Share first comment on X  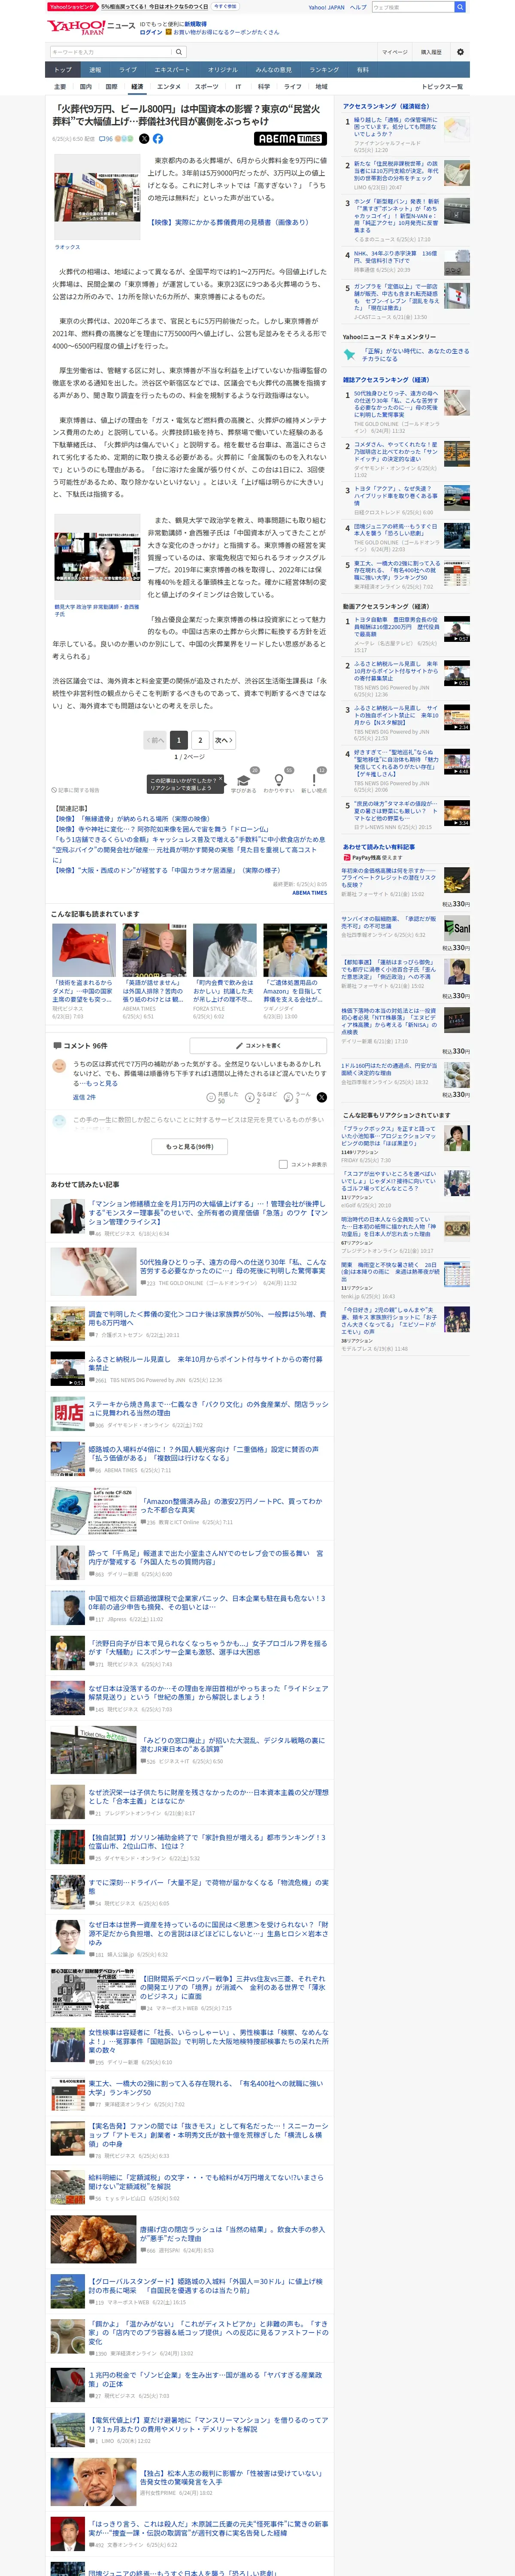[321, 1097]
